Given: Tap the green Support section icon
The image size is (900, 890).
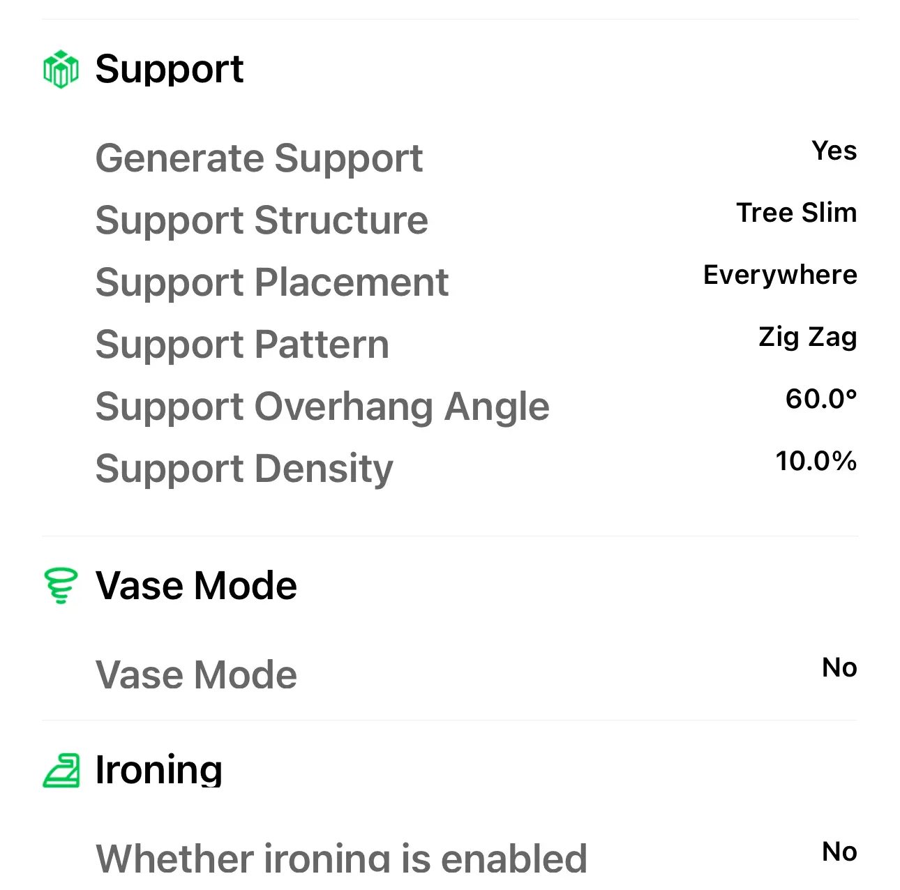Looking at the screenshot, I should 61,69.
